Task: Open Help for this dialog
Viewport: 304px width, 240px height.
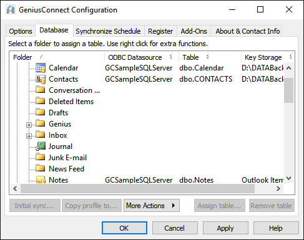Action: click(276, 228)
